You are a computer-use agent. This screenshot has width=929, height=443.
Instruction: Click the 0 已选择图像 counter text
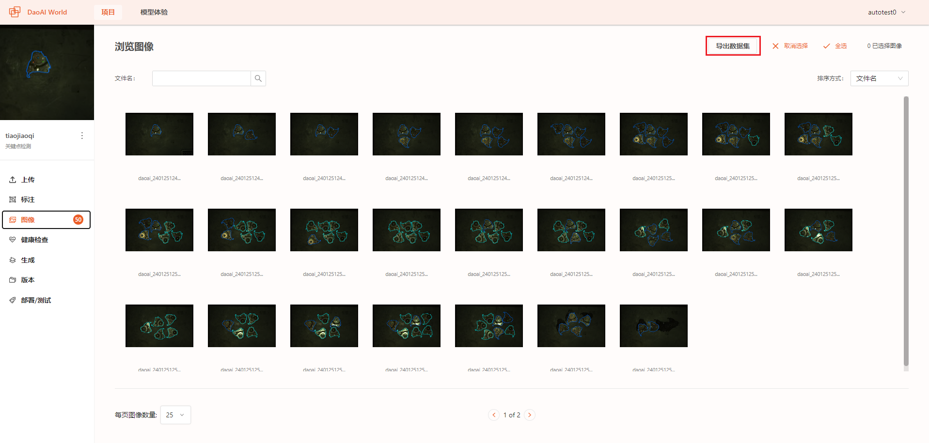coord(884,46)
